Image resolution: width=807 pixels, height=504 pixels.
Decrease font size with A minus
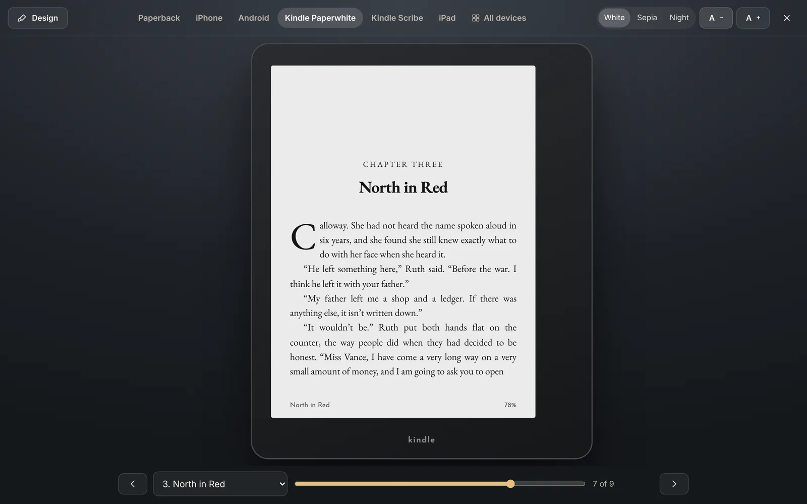(716, 18)
